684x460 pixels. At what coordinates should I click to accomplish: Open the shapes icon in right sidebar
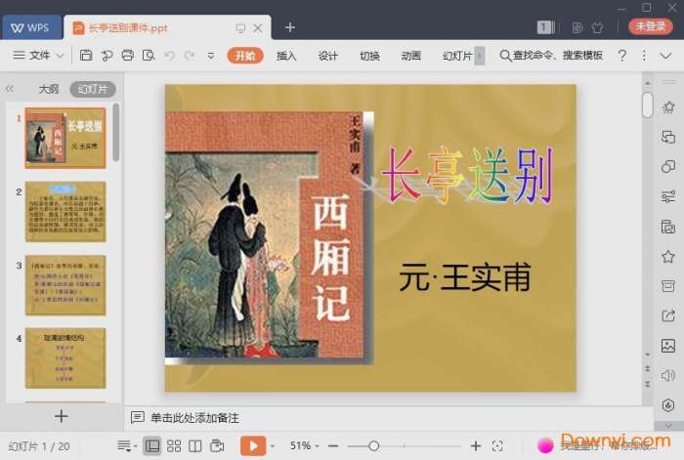[667, 167]
